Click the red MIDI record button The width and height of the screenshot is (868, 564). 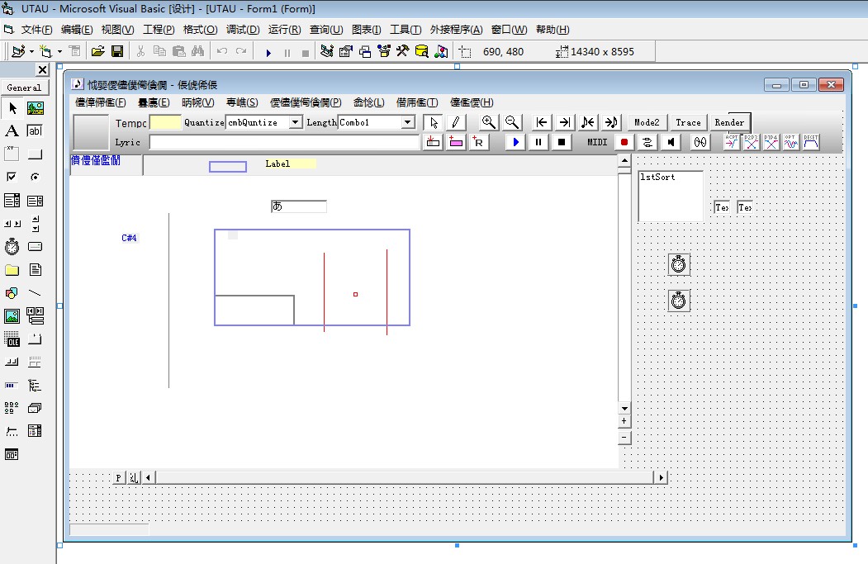(x=624, y=142)
